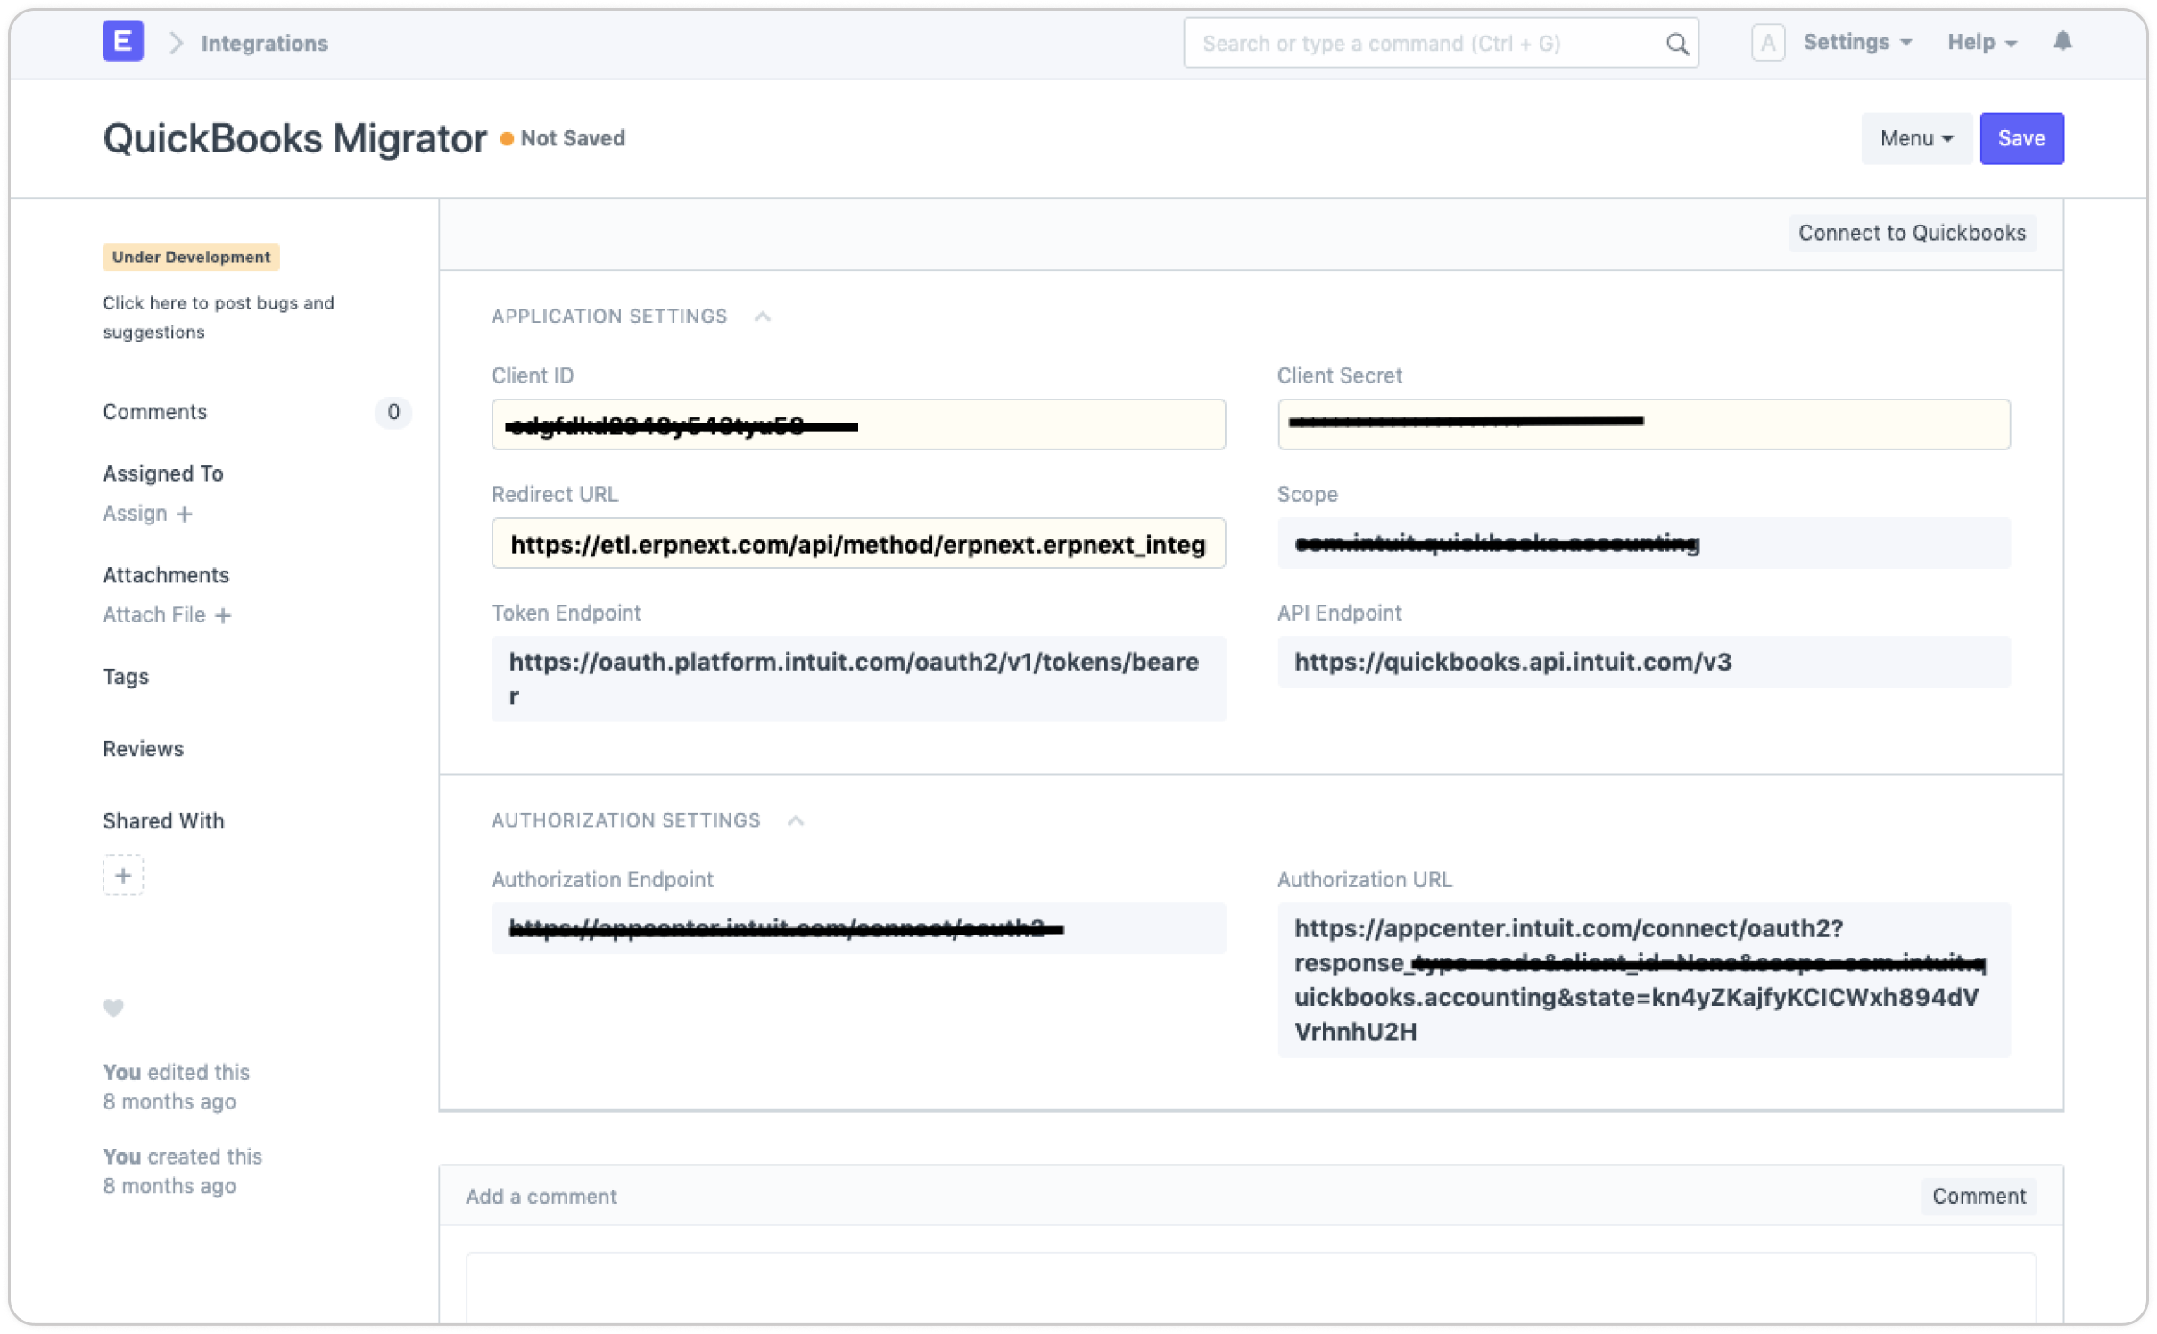Click the plus next to Assign

pyautogui.click(x=185, y=514)
